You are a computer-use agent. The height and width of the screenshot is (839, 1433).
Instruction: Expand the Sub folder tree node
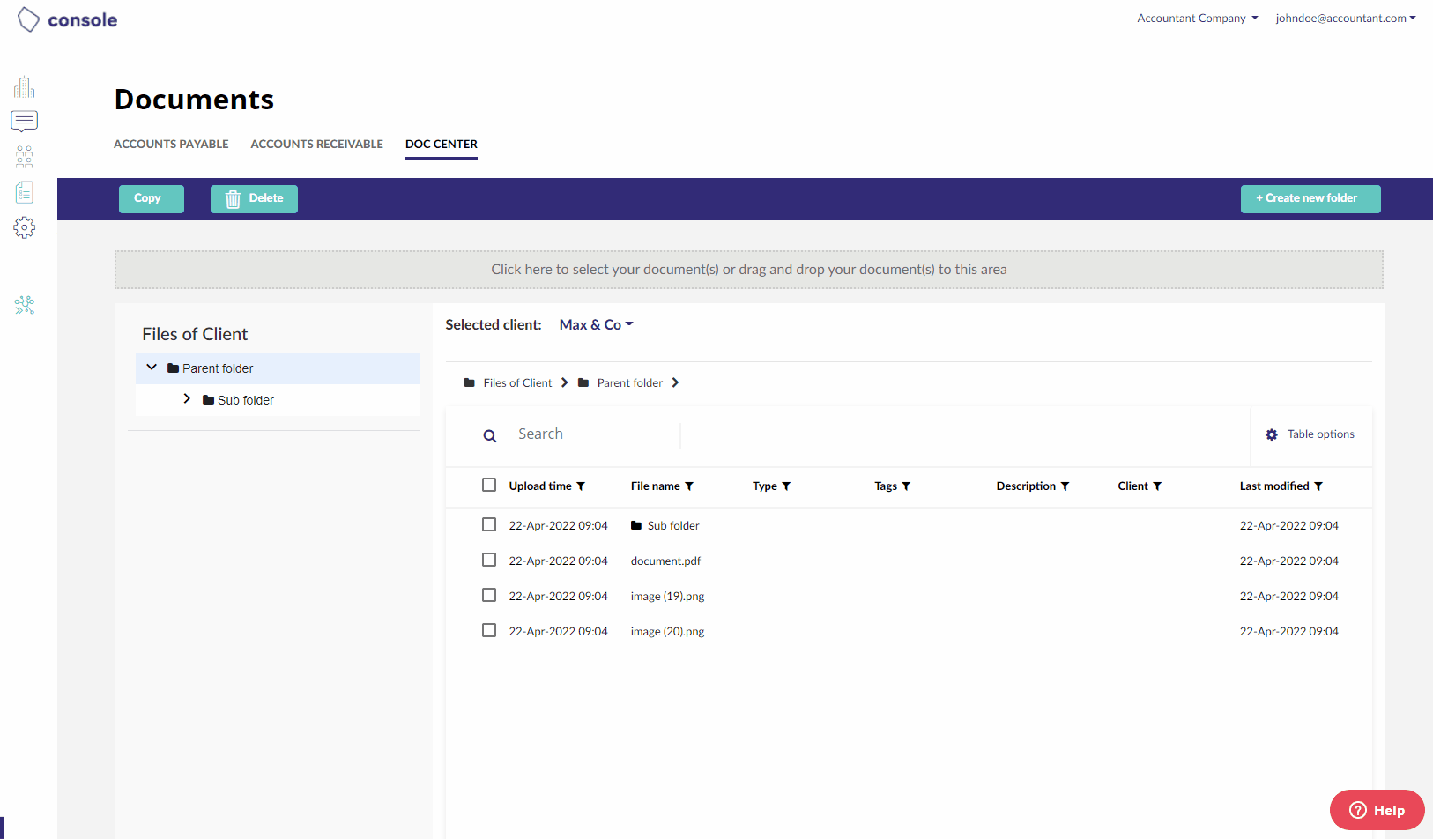click(x=187, y=399)
